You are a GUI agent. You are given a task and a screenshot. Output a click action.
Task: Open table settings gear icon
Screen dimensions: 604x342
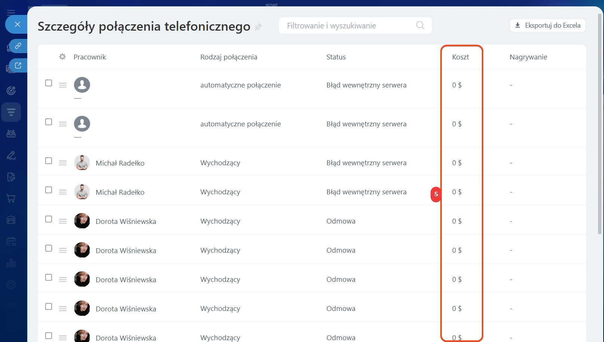pos(62,57)
